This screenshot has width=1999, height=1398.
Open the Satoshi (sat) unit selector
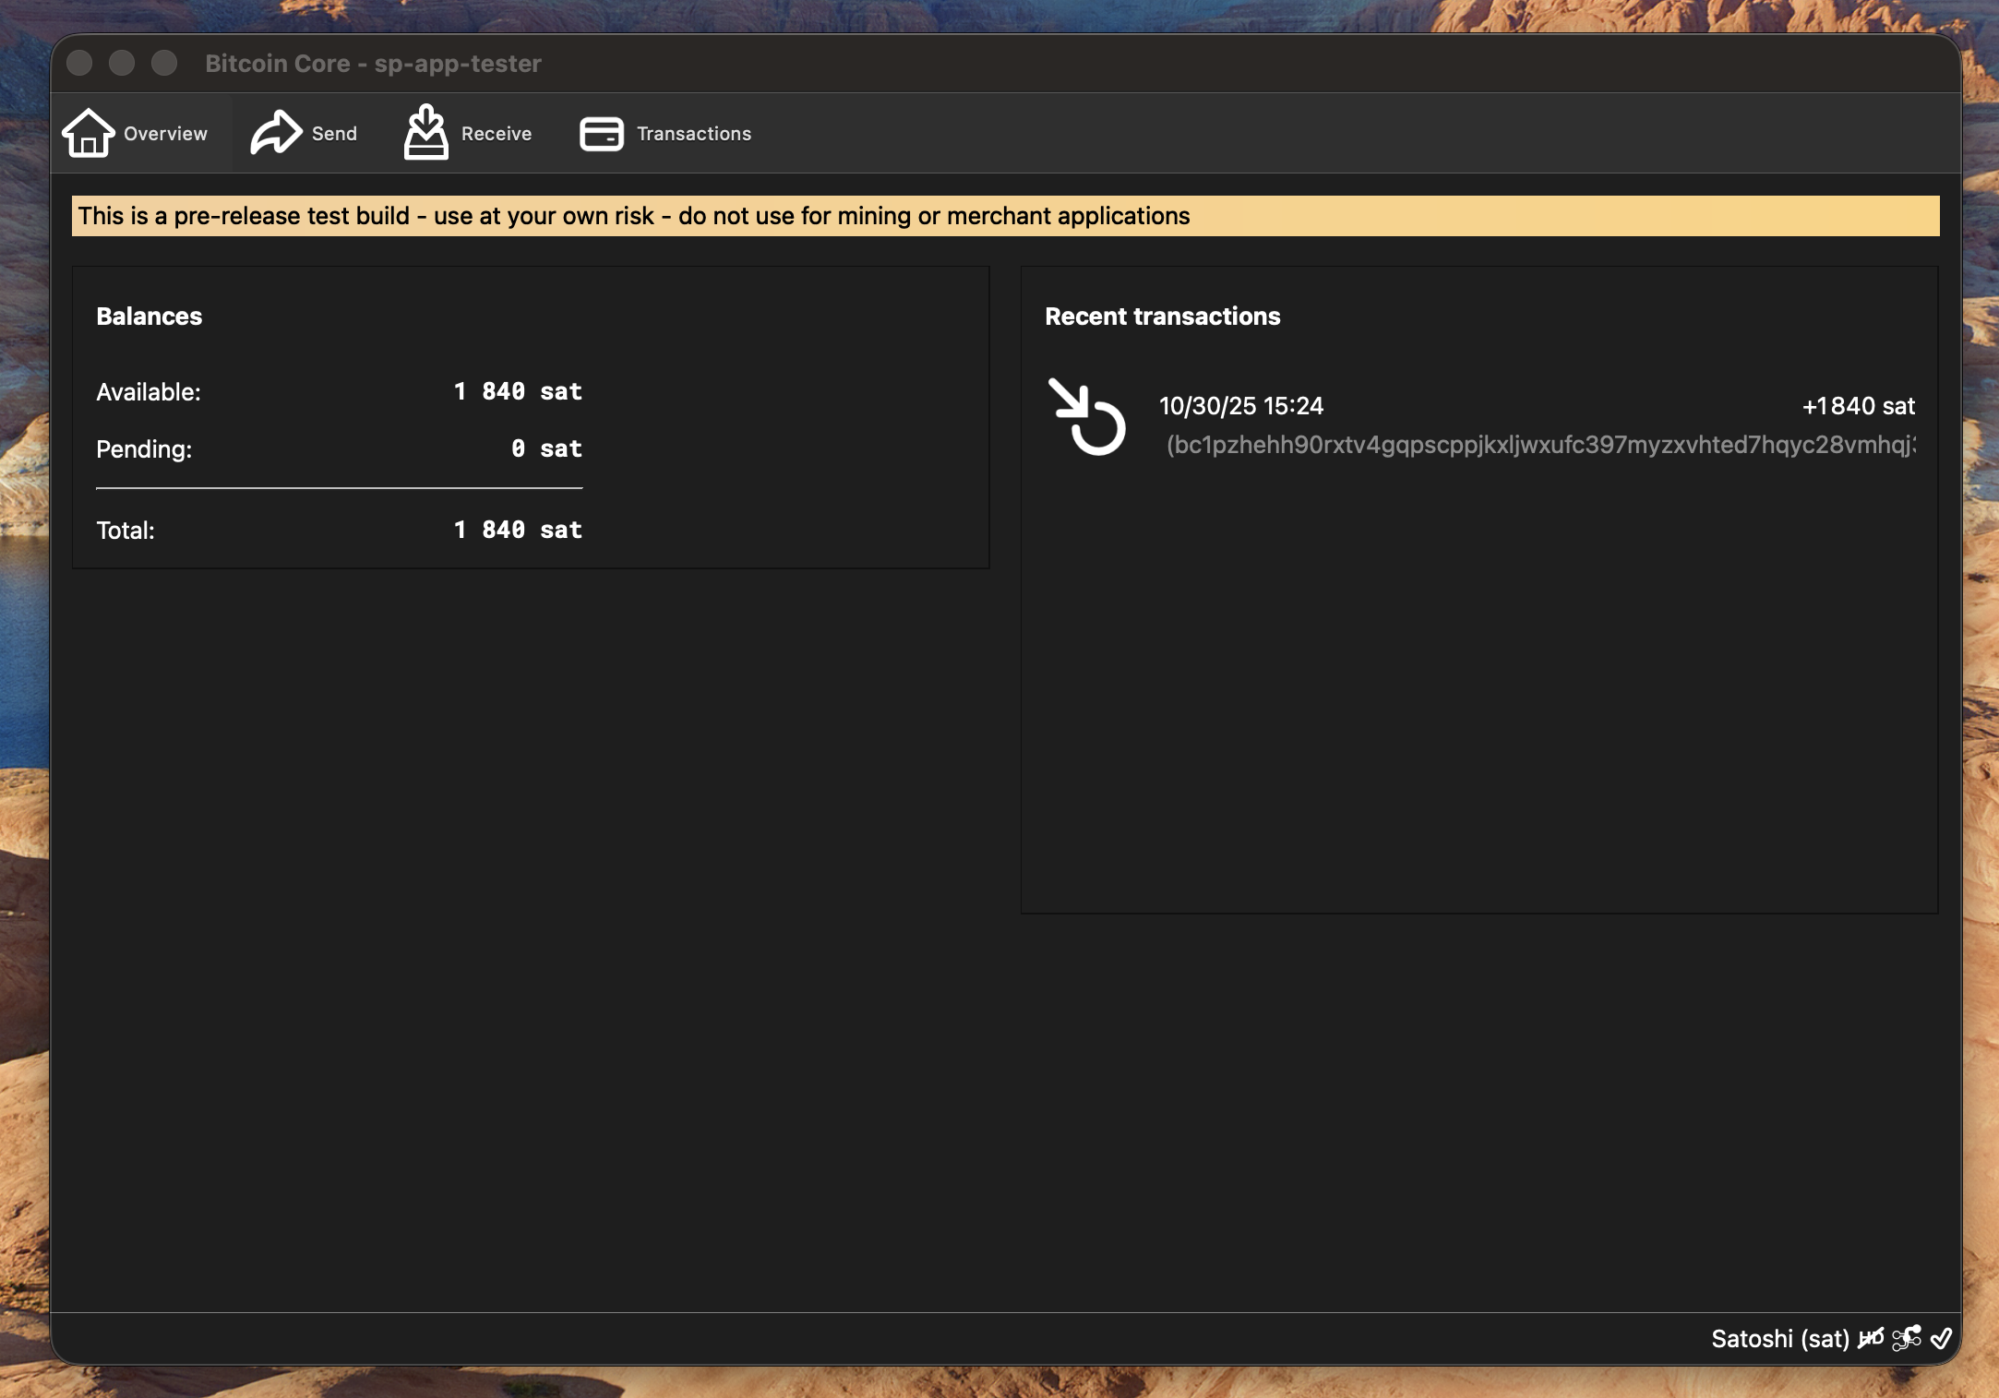1779,1338
